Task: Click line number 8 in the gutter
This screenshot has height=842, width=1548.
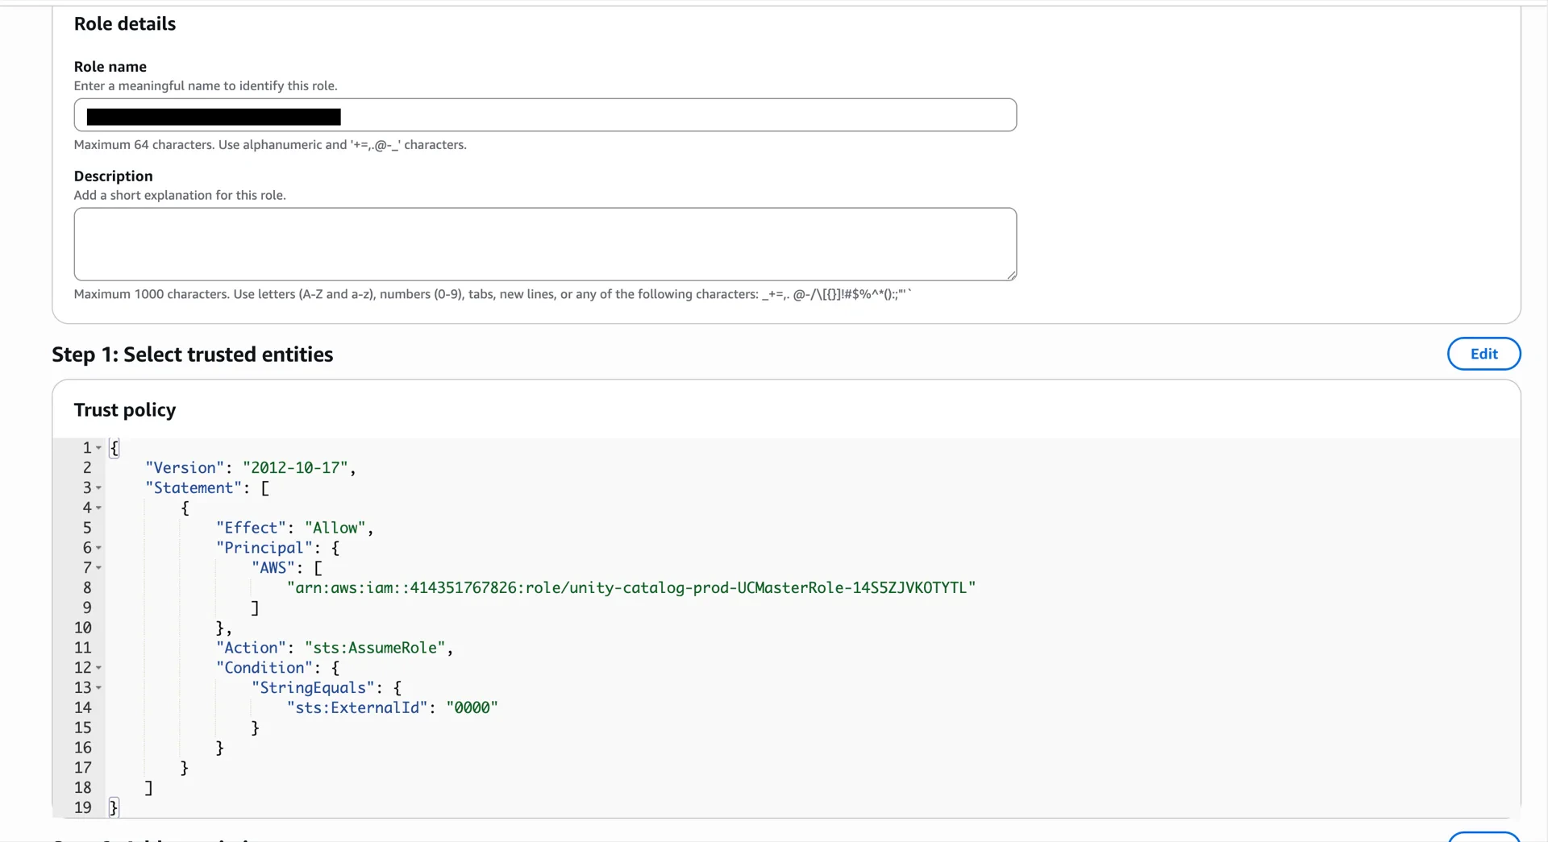Action: coord(87,588)
